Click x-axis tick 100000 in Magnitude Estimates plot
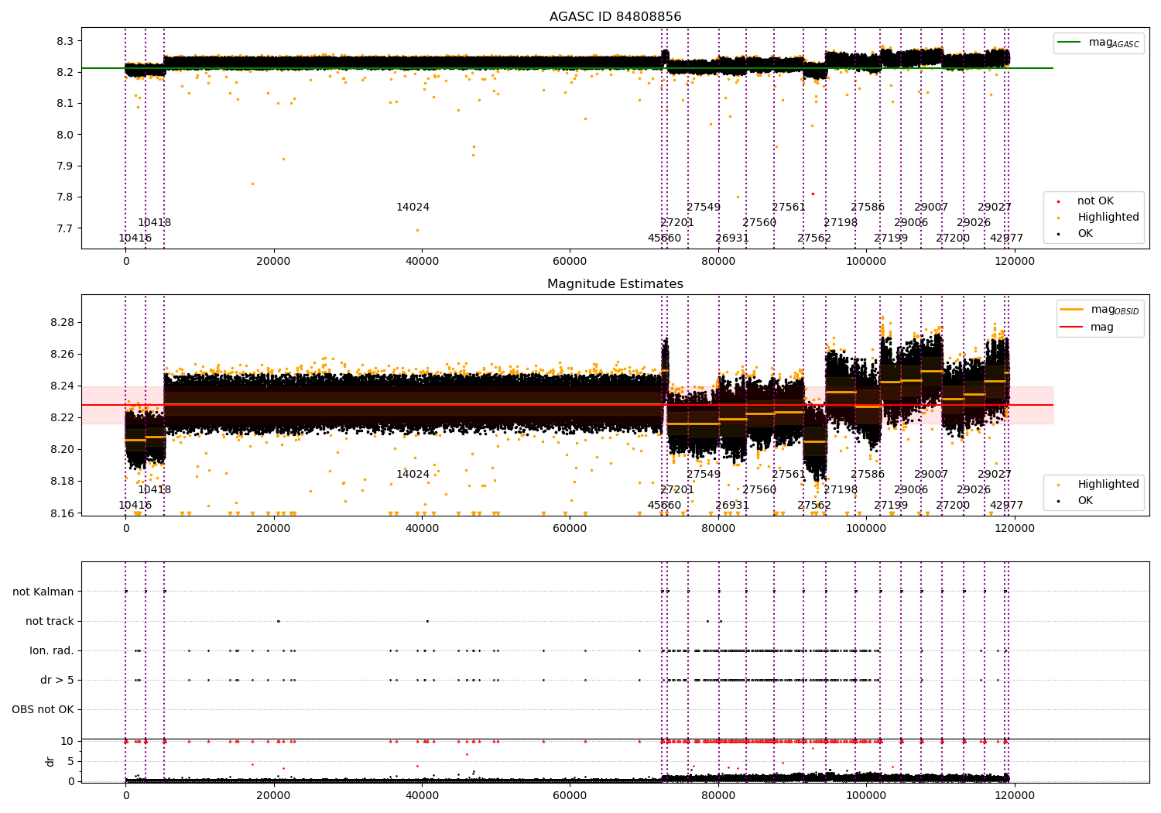This screenshot has width=1161, height=813. click(x=866, y=528)
